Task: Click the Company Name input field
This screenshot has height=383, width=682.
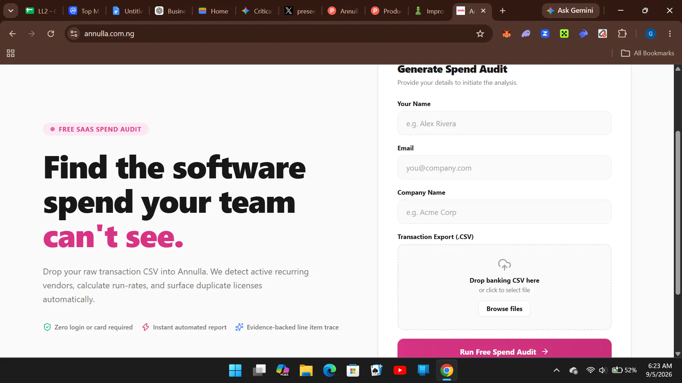Action: pyautogui.click(x=504, y=212)
